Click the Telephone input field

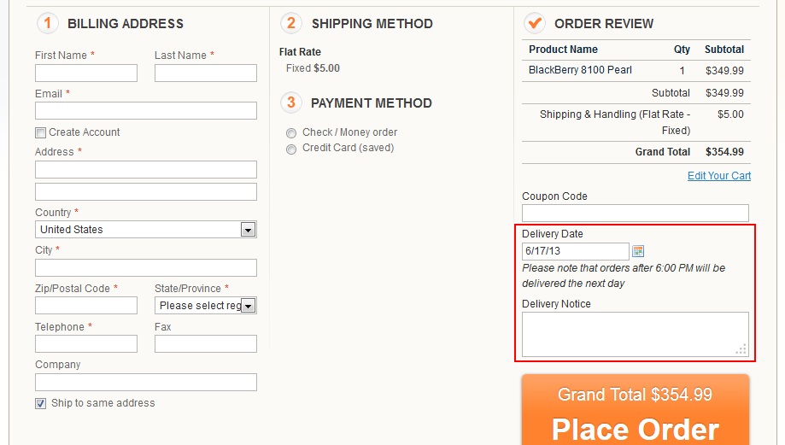(x=86, y=344)
